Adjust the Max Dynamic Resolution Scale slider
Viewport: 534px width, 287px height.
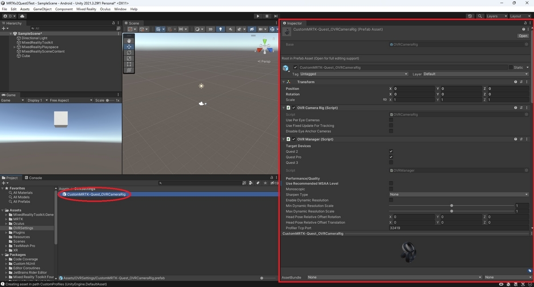tap(452, 211)
